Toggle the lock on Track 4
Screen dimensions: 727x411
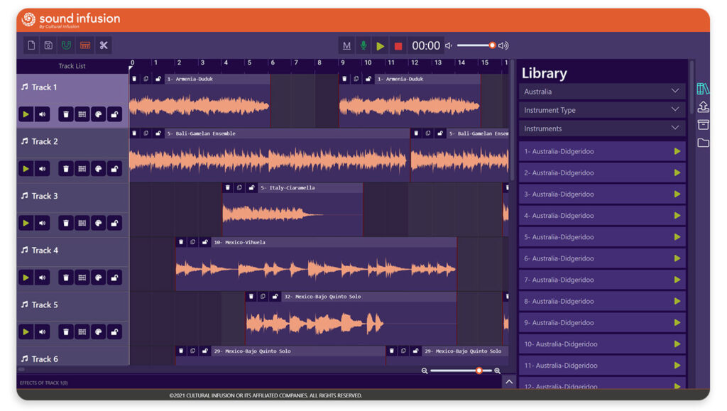114,278
